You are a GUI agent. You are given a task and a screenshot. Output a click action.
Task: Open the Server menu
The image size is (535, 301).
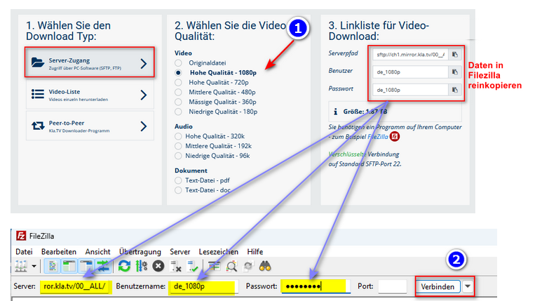point(180,252)
